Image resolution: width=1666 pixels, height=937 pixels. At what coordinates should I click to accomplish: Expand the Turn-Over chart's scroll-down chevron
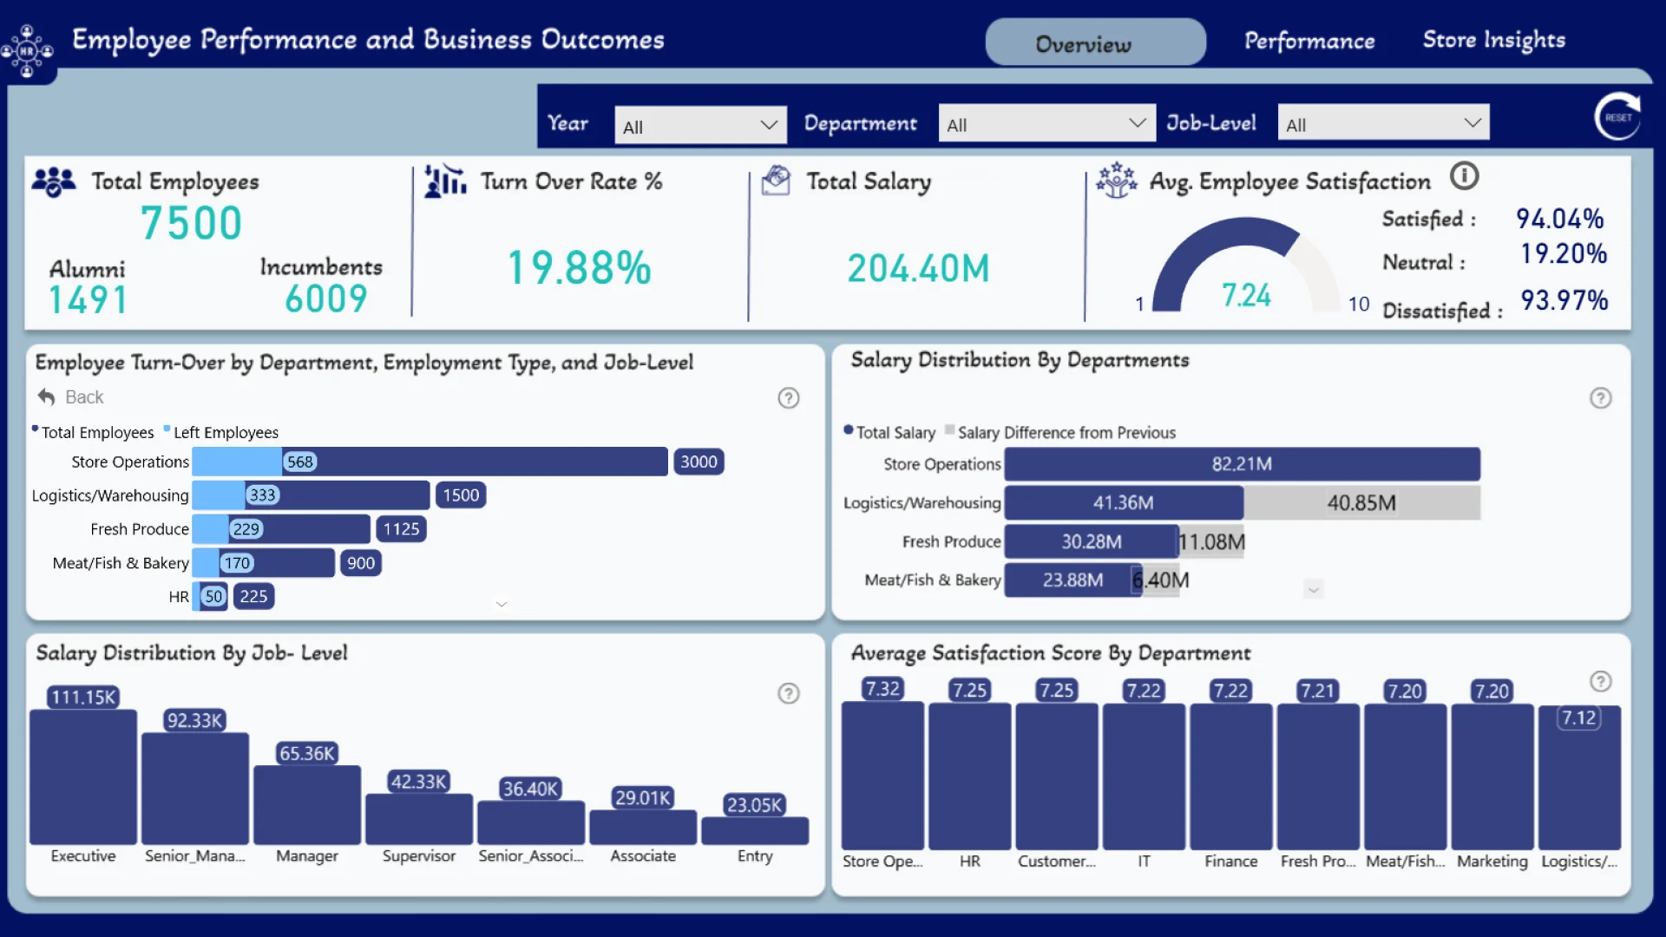click(x=502, y=604)
